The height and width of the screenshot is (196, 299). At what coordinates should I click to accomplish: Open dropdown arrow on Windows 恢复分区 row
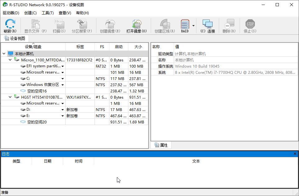62,85
